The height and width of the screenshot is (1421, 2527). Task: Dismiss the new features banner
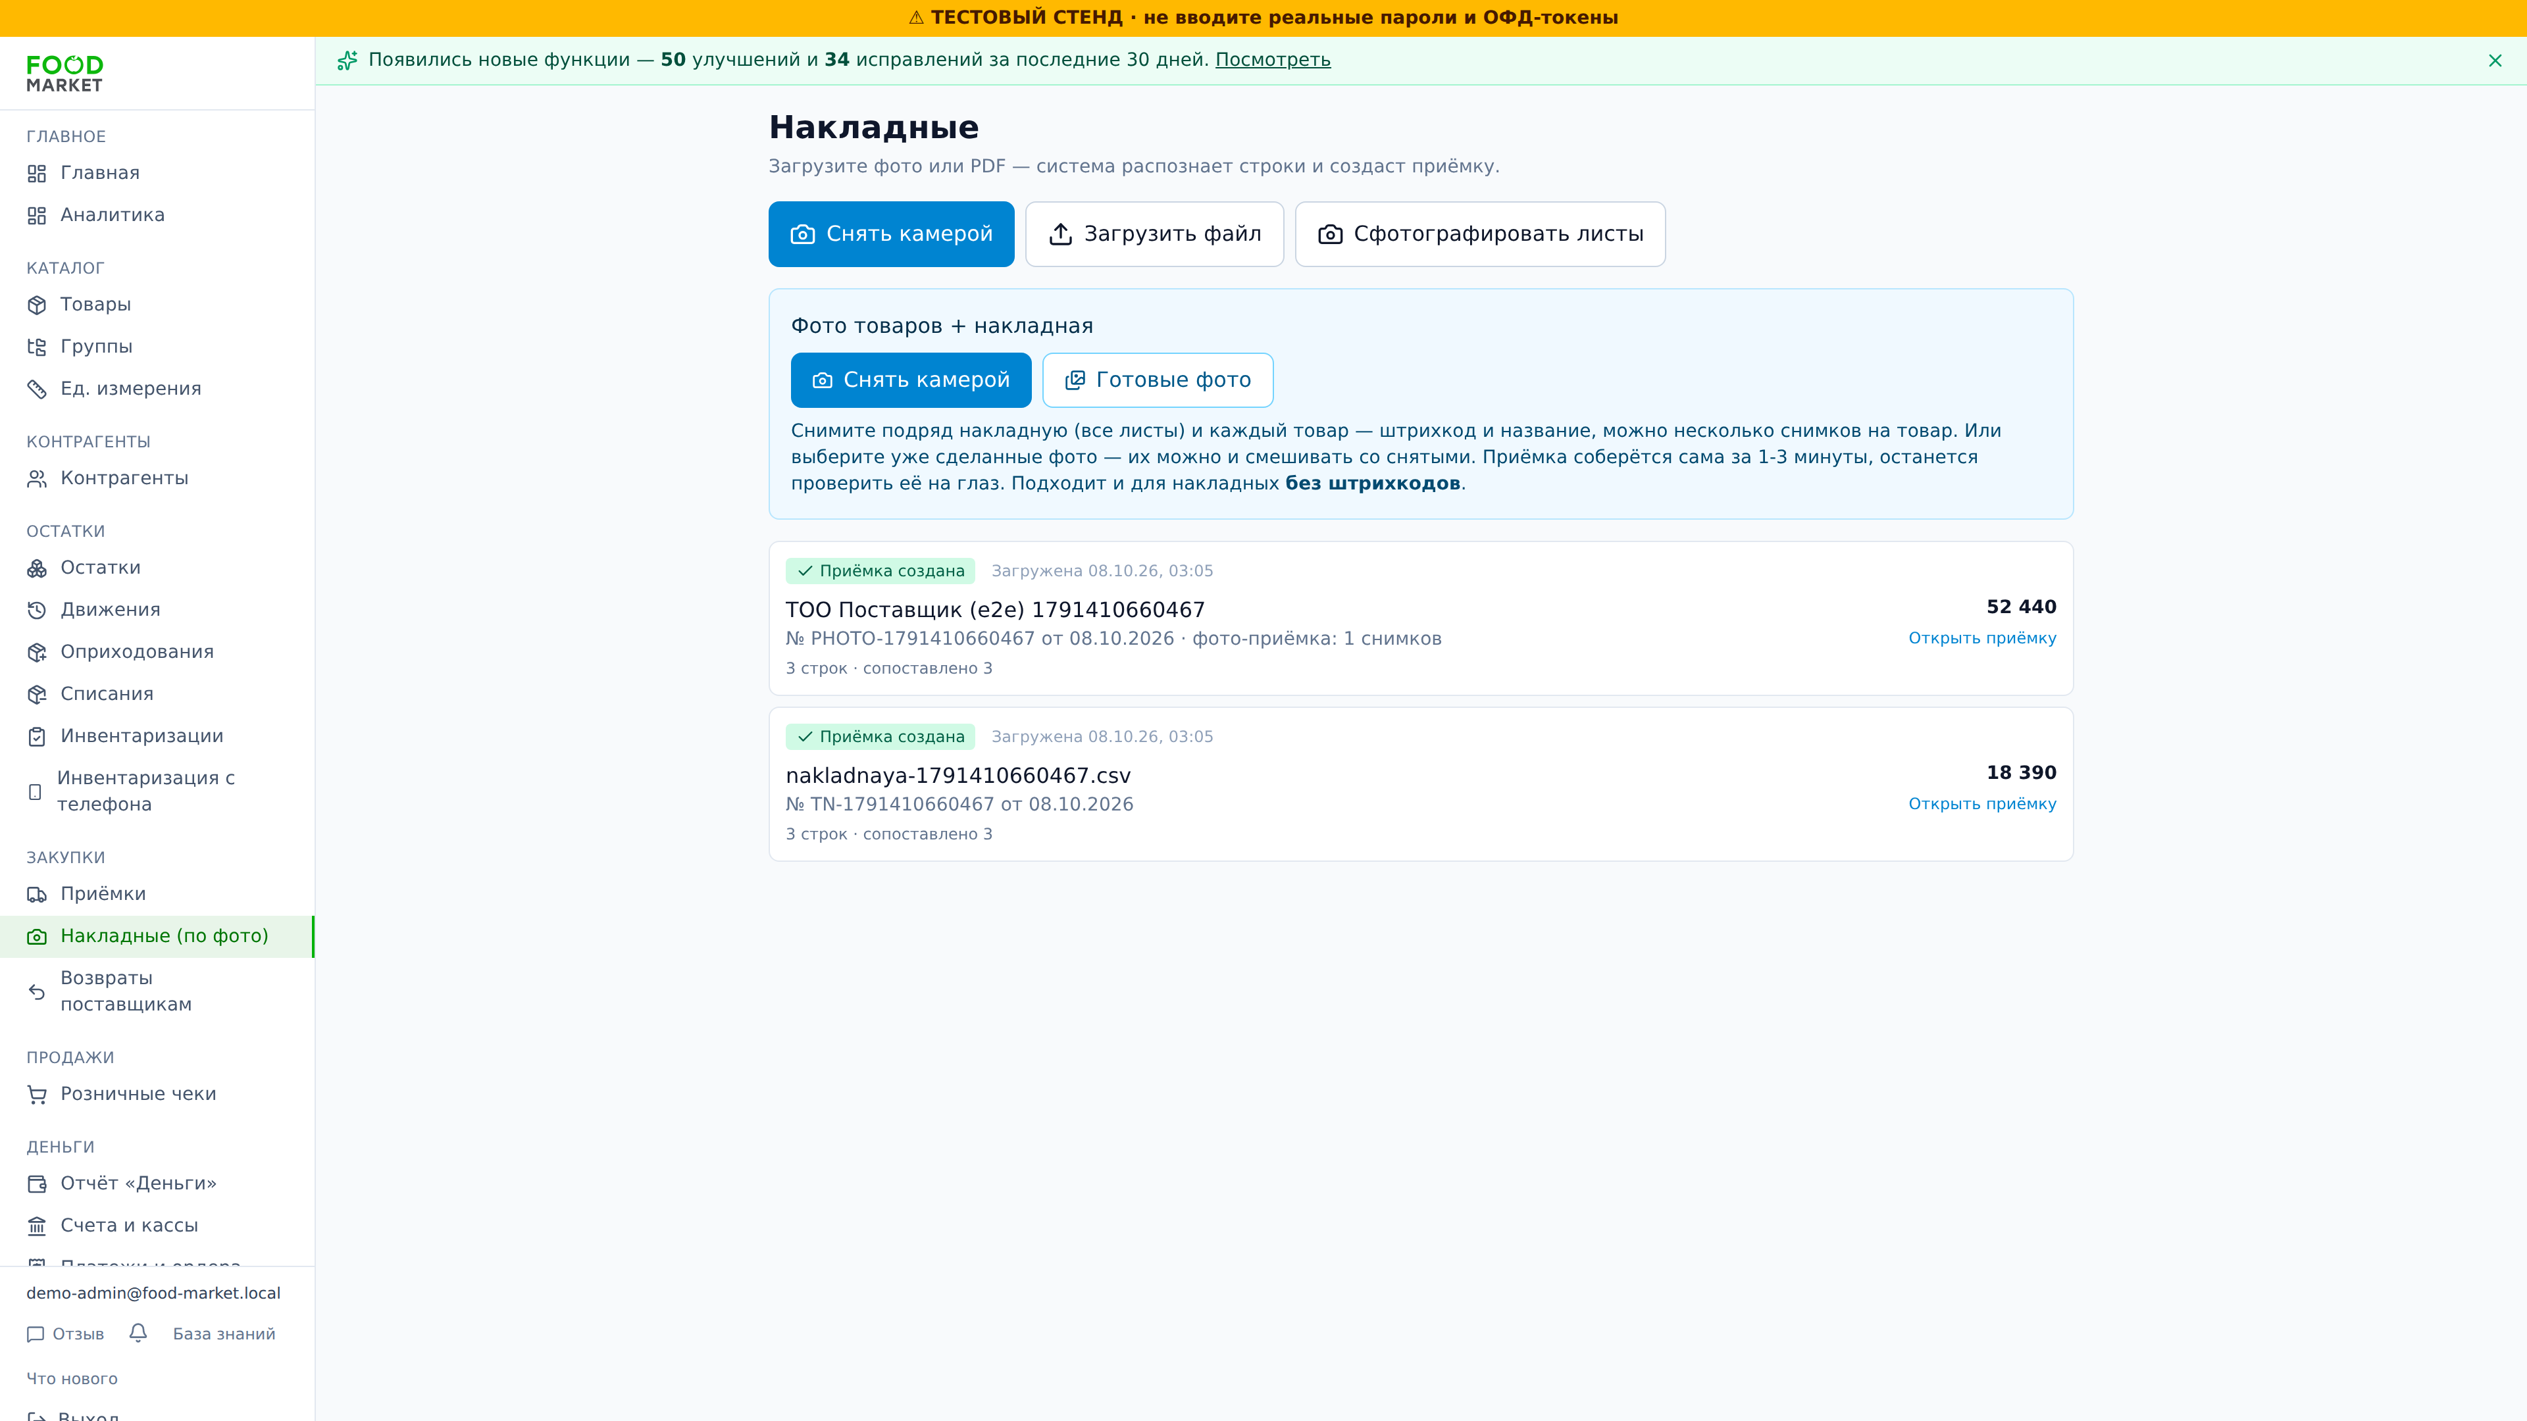(2495, 61)
